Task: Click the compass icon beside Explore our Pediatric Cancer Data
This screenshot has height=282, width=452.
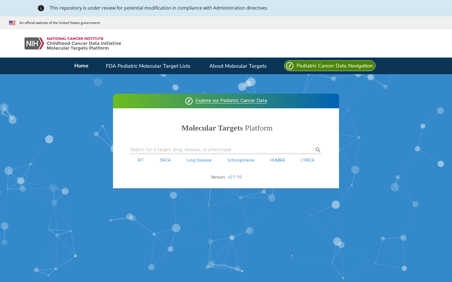Action: (189, 101)
